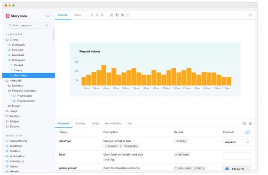Collapse the Progress indicators folder
Image resolution: width=268 pixels, height=175 pixels.
tap(7, 91)
